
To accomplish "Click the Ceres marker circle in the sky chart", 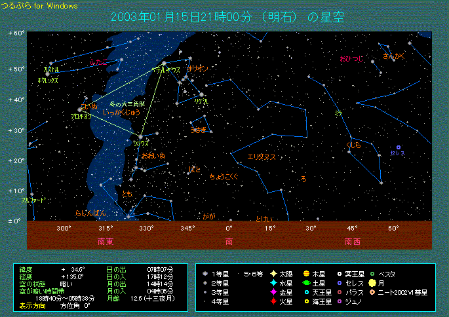I will click(x=399, y=147).
